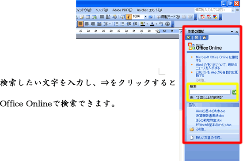The height and width of the screenshot is (161, 243).
Task: Click the increase indent icon
Action: (135, 24)
